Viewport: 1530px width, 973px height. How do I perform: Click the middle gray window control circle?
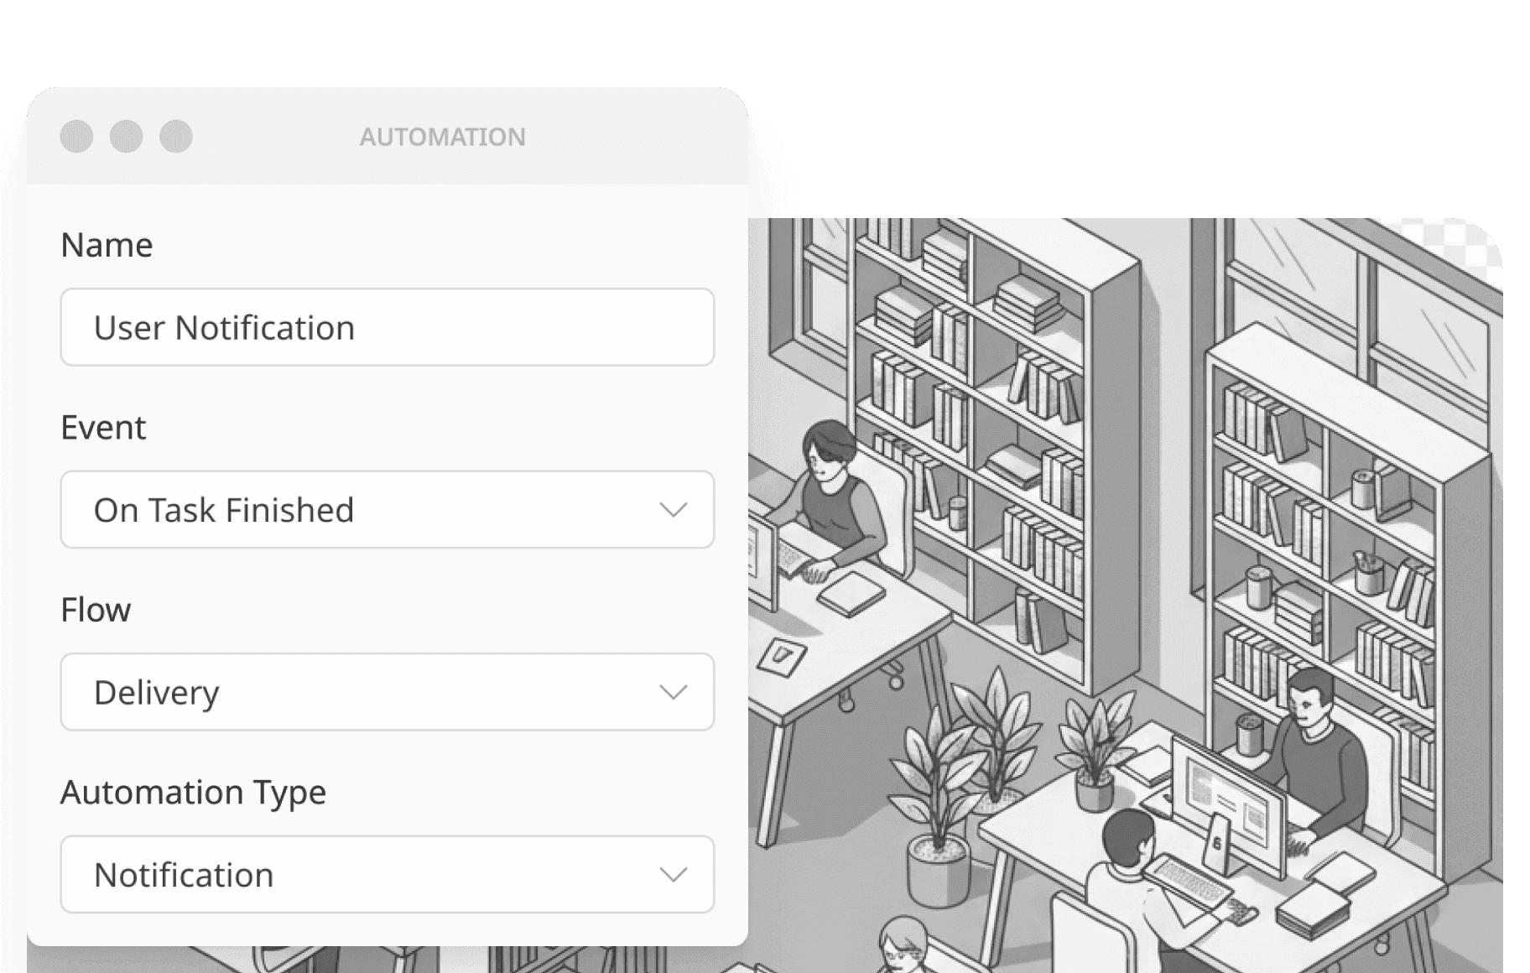tap(126, 136)
